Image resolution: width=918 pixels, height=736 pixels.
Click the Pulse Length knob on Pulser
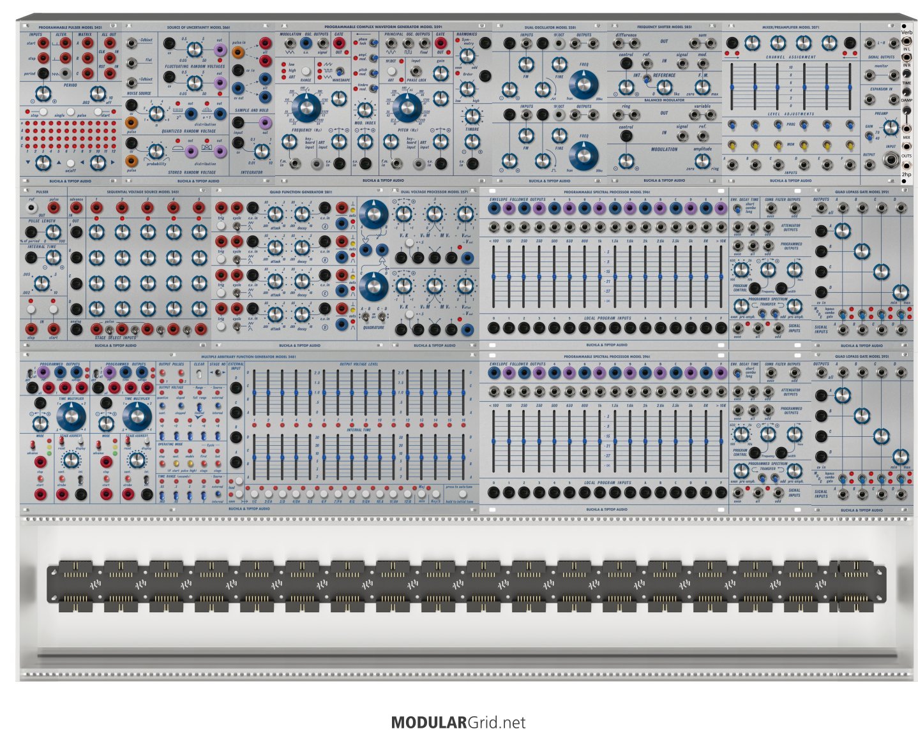(53, 232)
